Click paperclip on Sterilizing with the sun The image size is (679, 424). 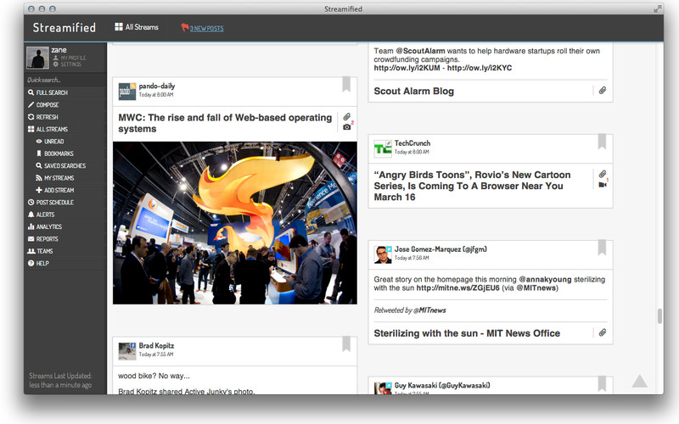click(603, 332)
